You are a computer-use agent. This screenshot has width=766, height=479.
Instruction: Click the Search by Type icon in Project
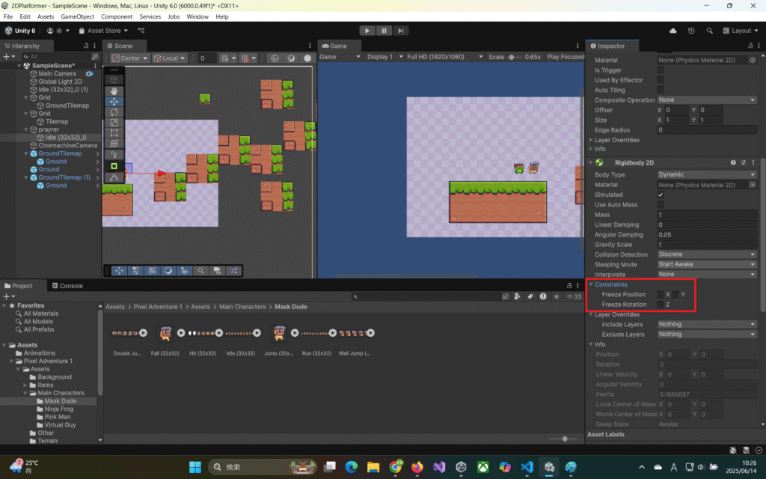point(518,296)
